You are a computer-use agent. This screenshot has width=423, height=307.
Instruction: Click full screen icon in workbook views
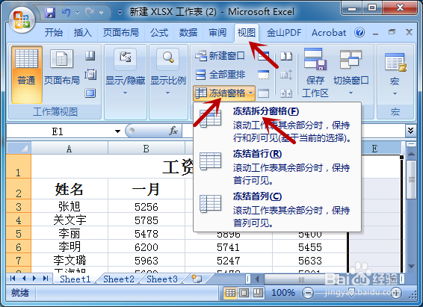pyautogui.click(x=90, y=93)
